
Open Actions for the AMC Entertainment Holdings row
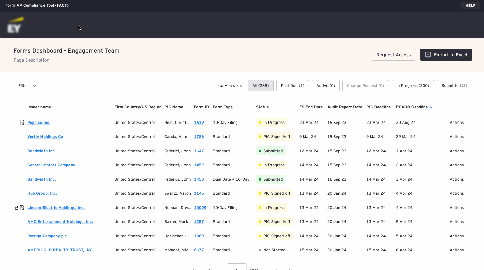coord(457,222)
